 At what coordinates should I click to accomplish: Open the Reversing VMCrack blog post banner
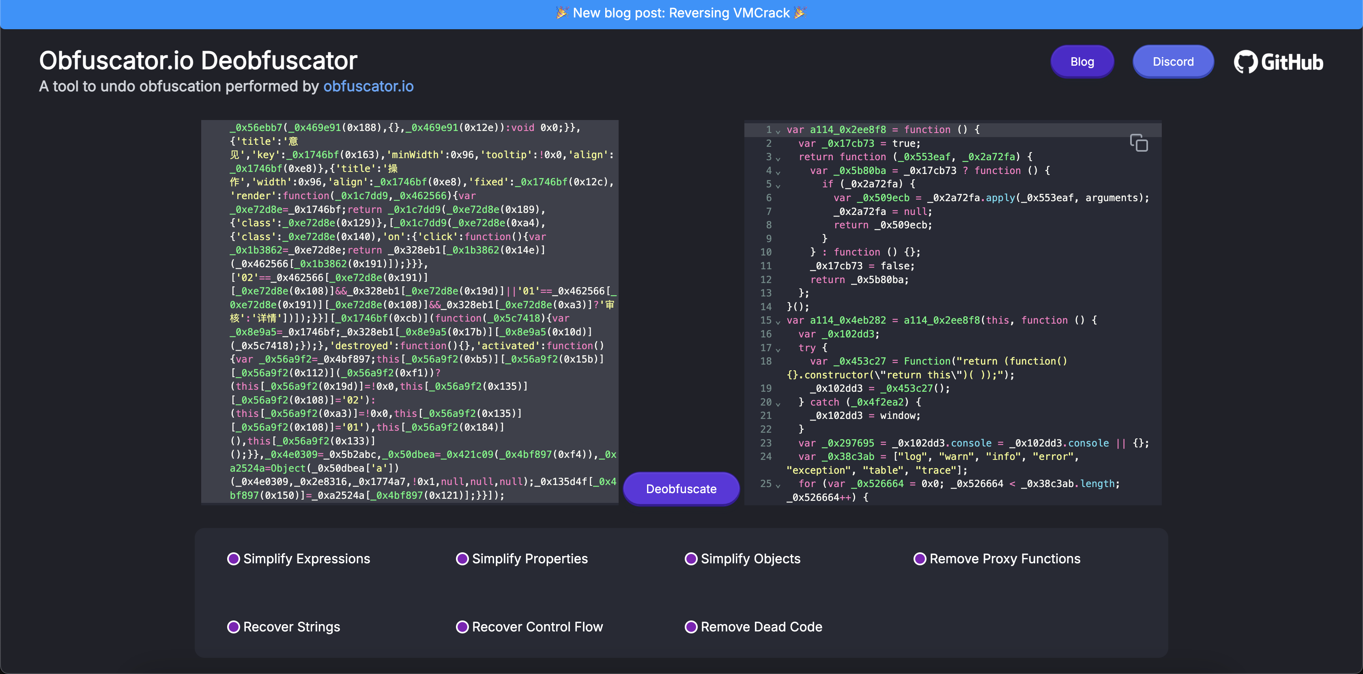point(681,13)
